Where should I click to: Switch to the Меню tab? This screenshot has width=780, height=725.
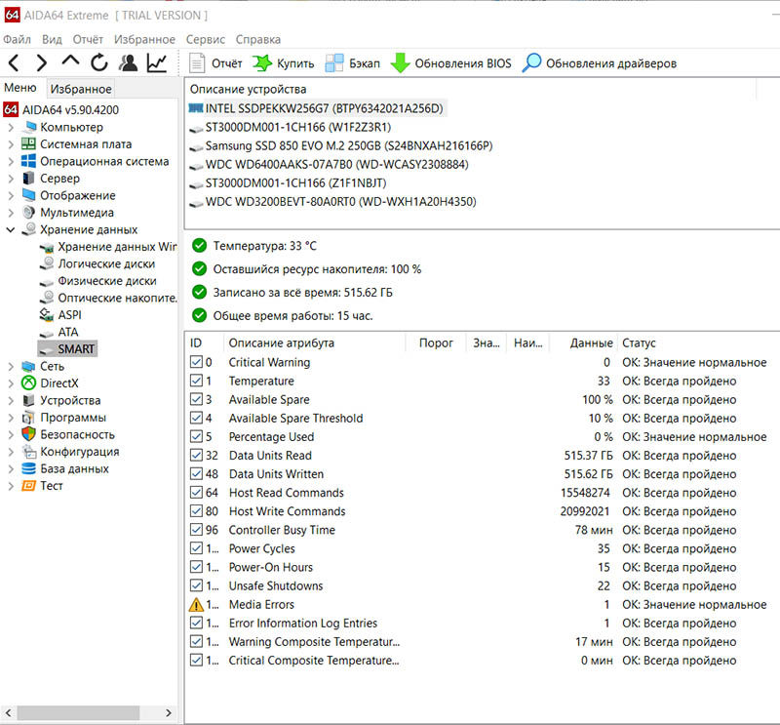click(x=20, y=88)
